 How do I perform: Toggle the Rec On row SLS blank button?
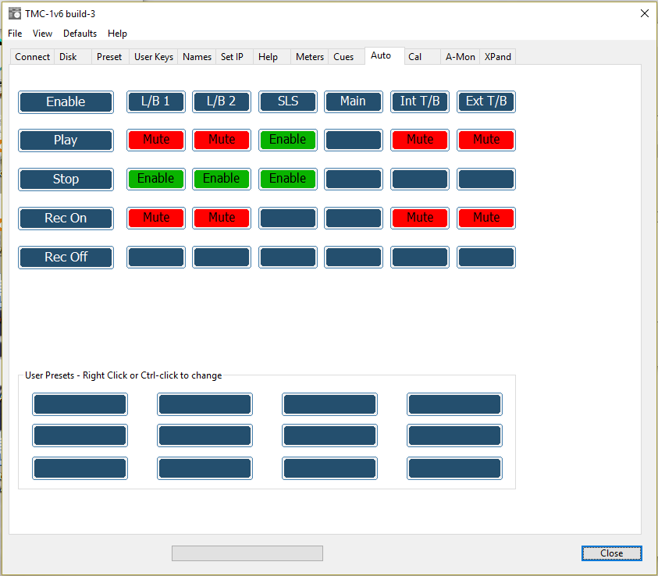point(288,218)
